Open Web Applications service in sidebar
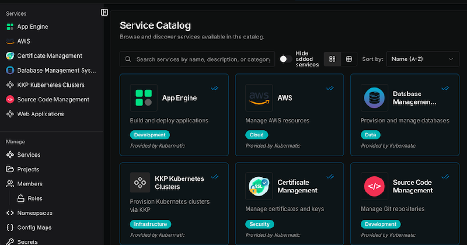 tap(40, 114)
